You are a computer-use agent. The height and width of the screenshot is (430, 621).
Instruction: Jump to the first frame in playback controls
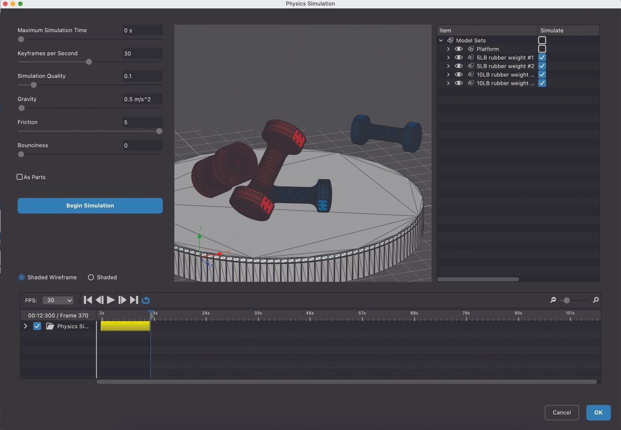pyautogui.click(x=87, y=300)
